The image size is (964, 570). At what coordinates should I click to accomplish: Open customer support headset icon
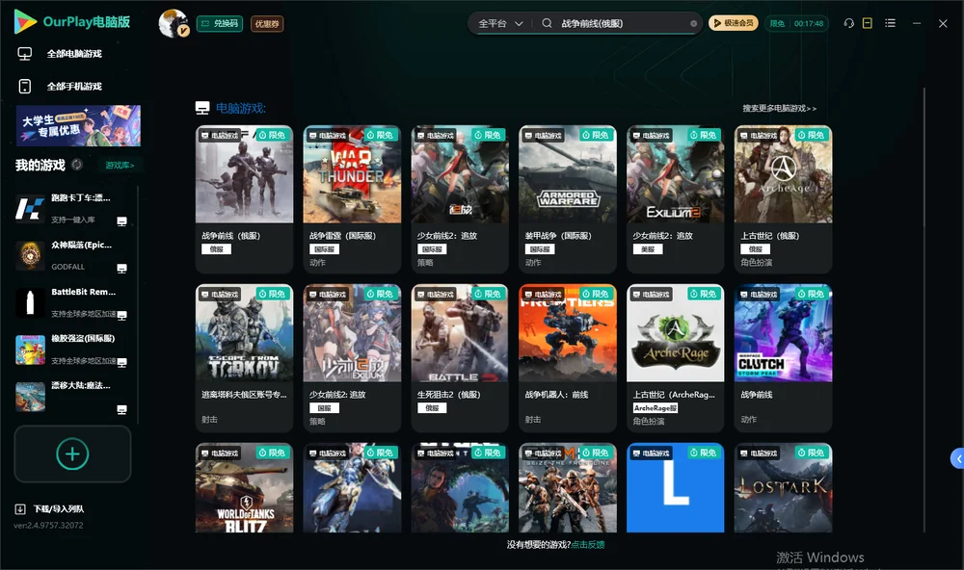click(849, 23)
